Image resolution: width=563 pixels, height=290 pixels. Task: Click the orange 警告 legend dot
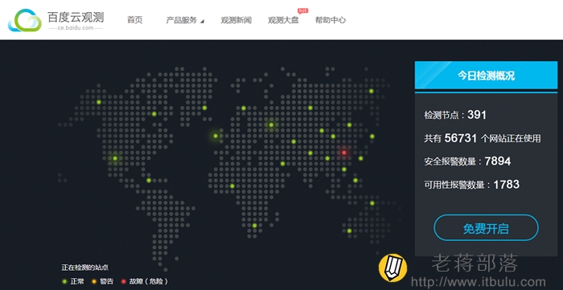pyautogui.click(x=94, y=281)
